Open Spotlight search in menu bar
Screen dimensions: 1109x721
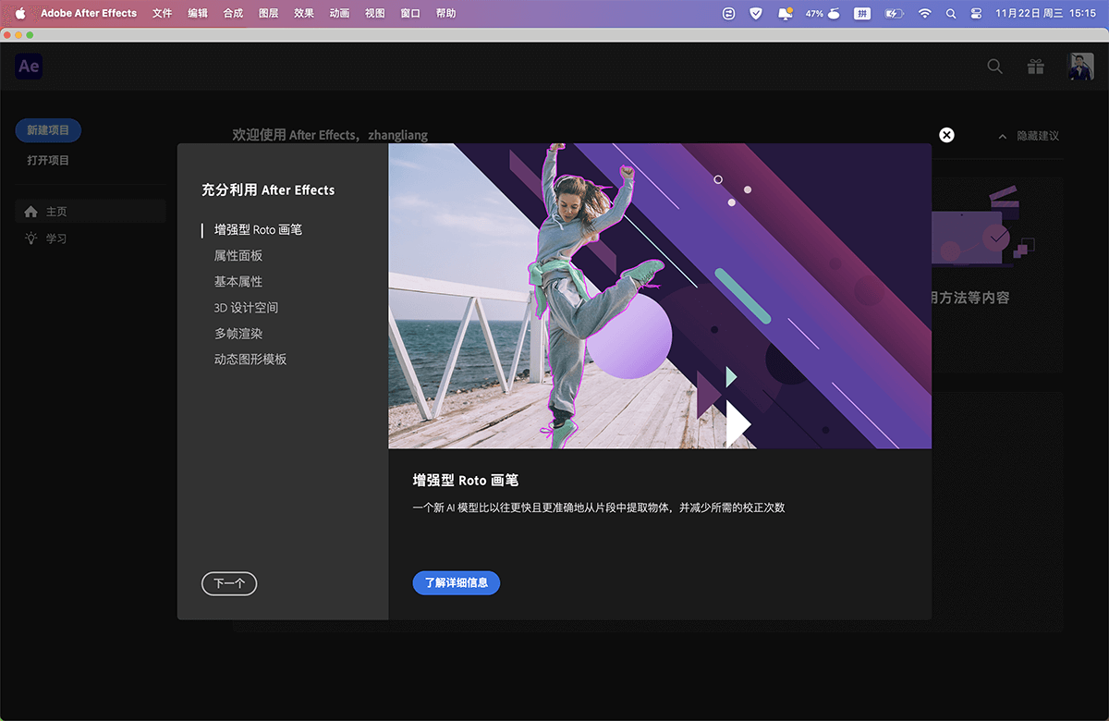pos(952,14)
